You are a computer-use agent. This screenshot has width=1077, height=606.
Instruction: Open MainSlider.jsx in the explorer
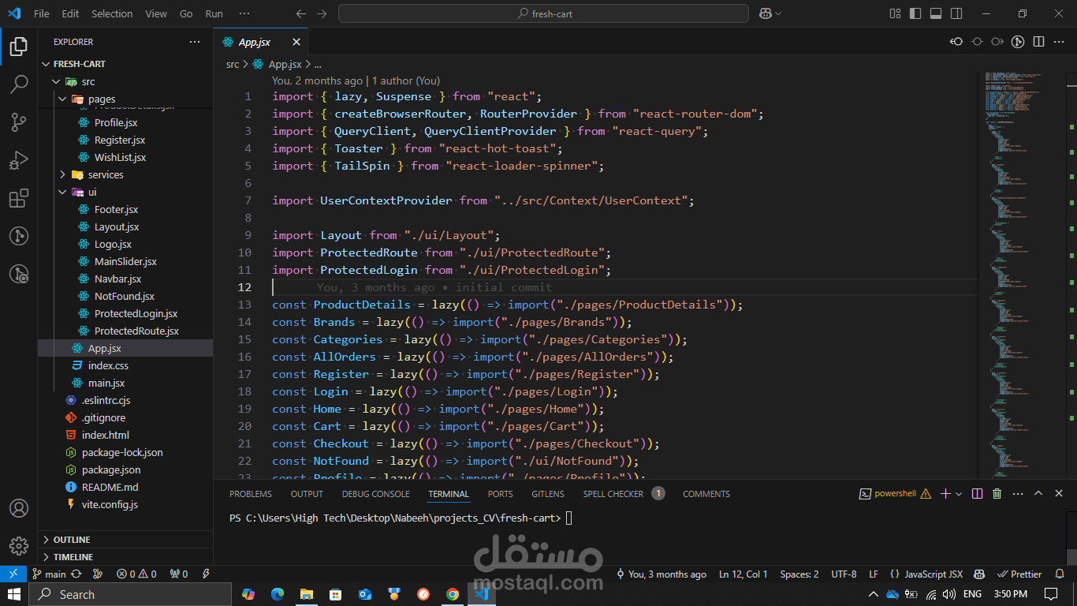coord(125,261)
